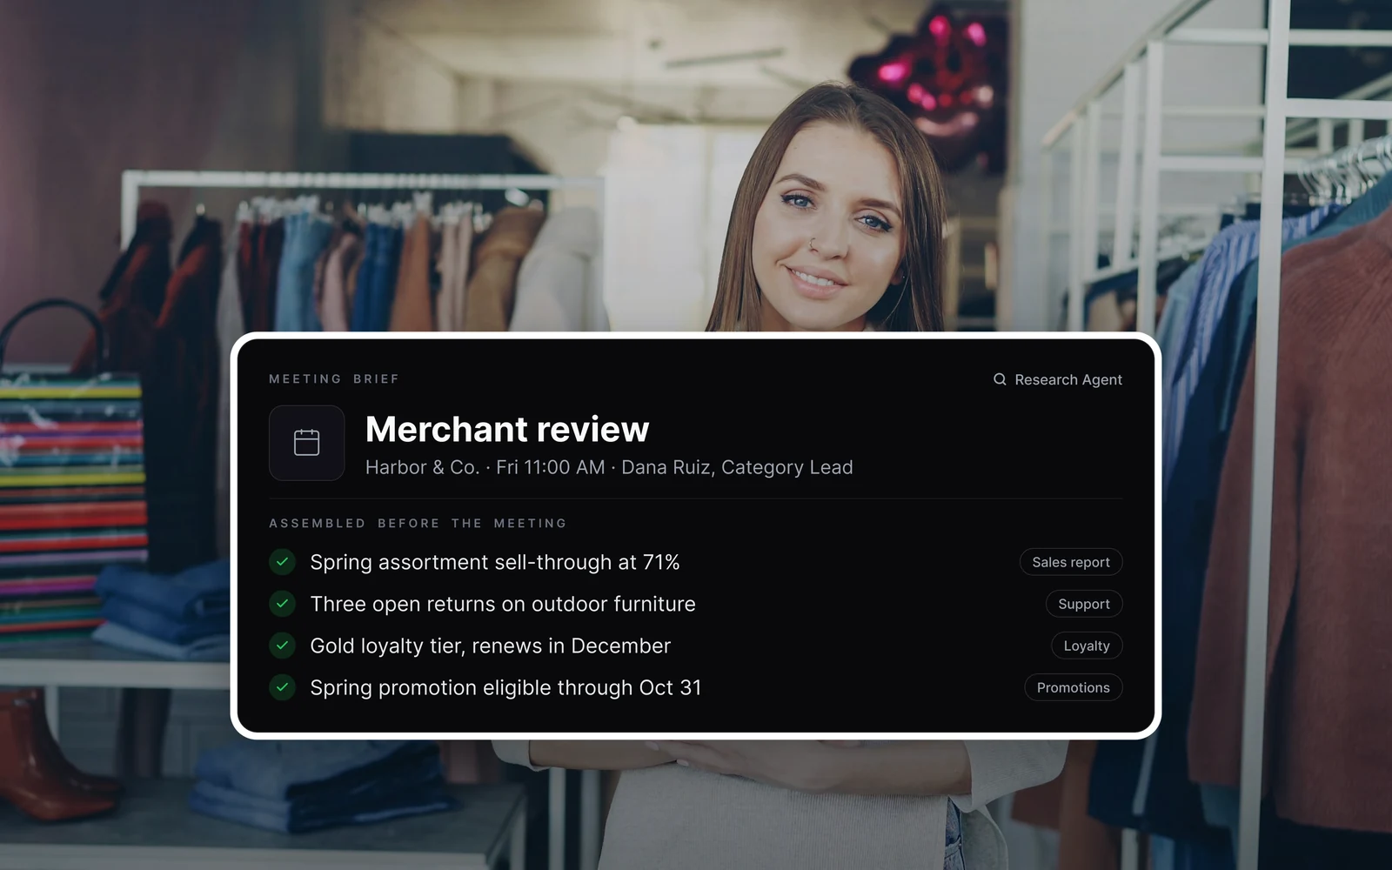Click the green check next to Three open returns
This screenshot has width=1392, height=870.
pyautogui.click(x=282, y=604)
